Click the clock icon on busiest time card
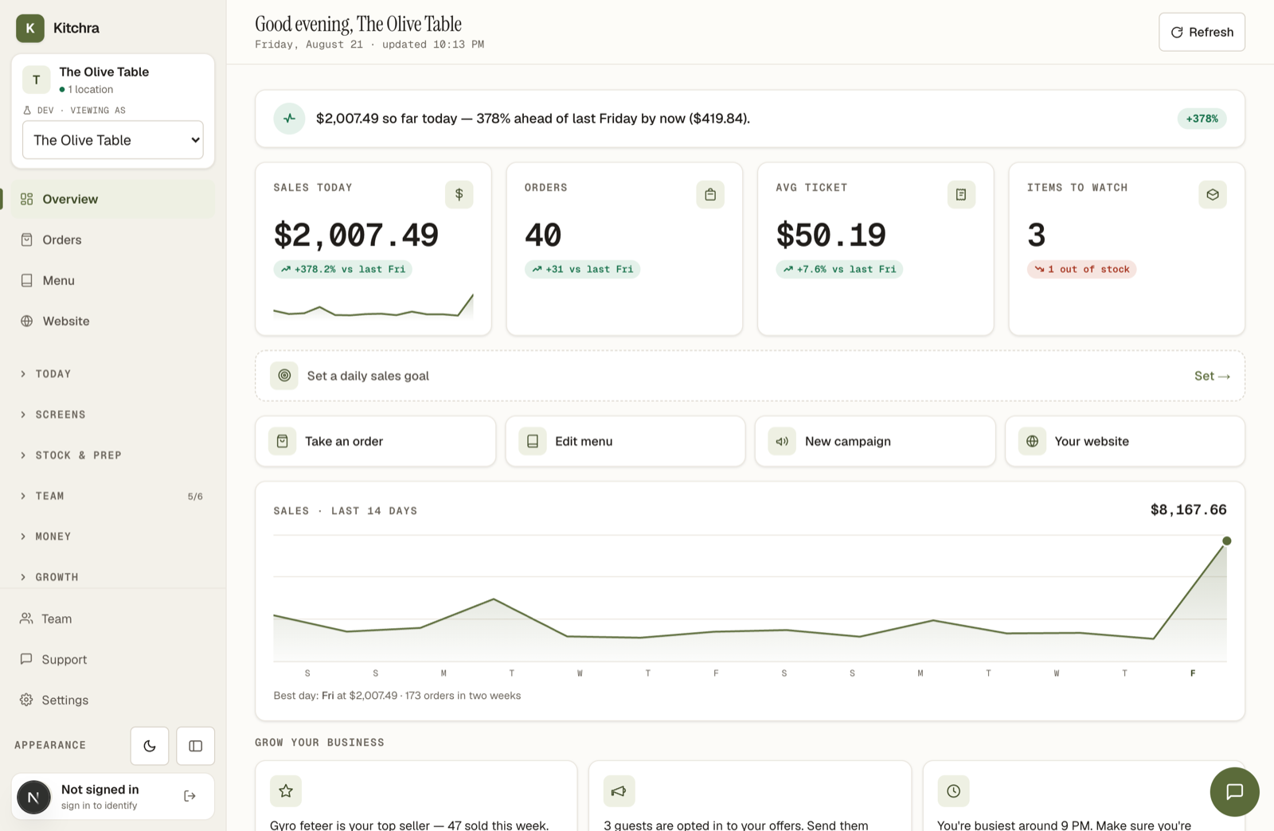 click(x=953, y=791)
